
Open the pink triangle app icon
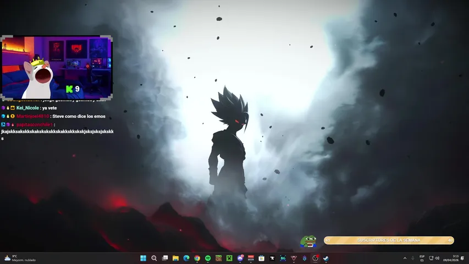click(294, 258)
